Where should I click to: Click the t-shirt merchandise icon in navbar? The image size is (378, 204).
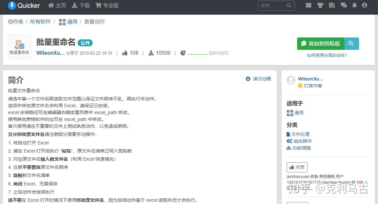320,5
